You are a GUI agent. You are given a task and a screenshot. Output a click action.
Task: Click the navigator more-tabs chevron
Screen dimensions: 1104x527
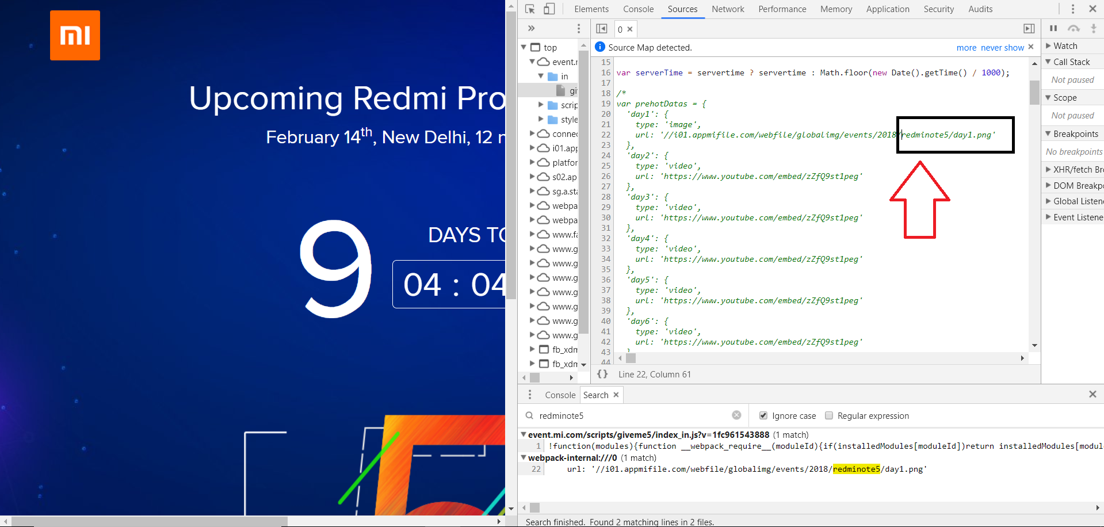pyautogui.click(x=532, y=28)
